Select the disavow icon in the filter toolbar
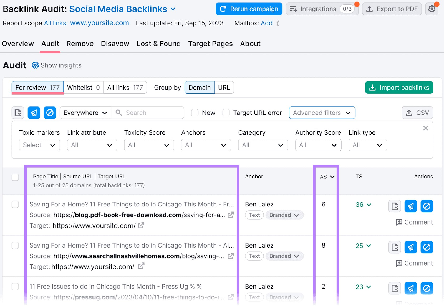The image size is (444, 306). 50,113
